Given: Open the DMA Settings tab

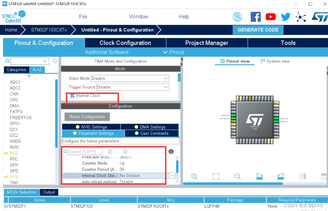Looking at the screenshot, I should pyautogui.click(x=150, y=127).
